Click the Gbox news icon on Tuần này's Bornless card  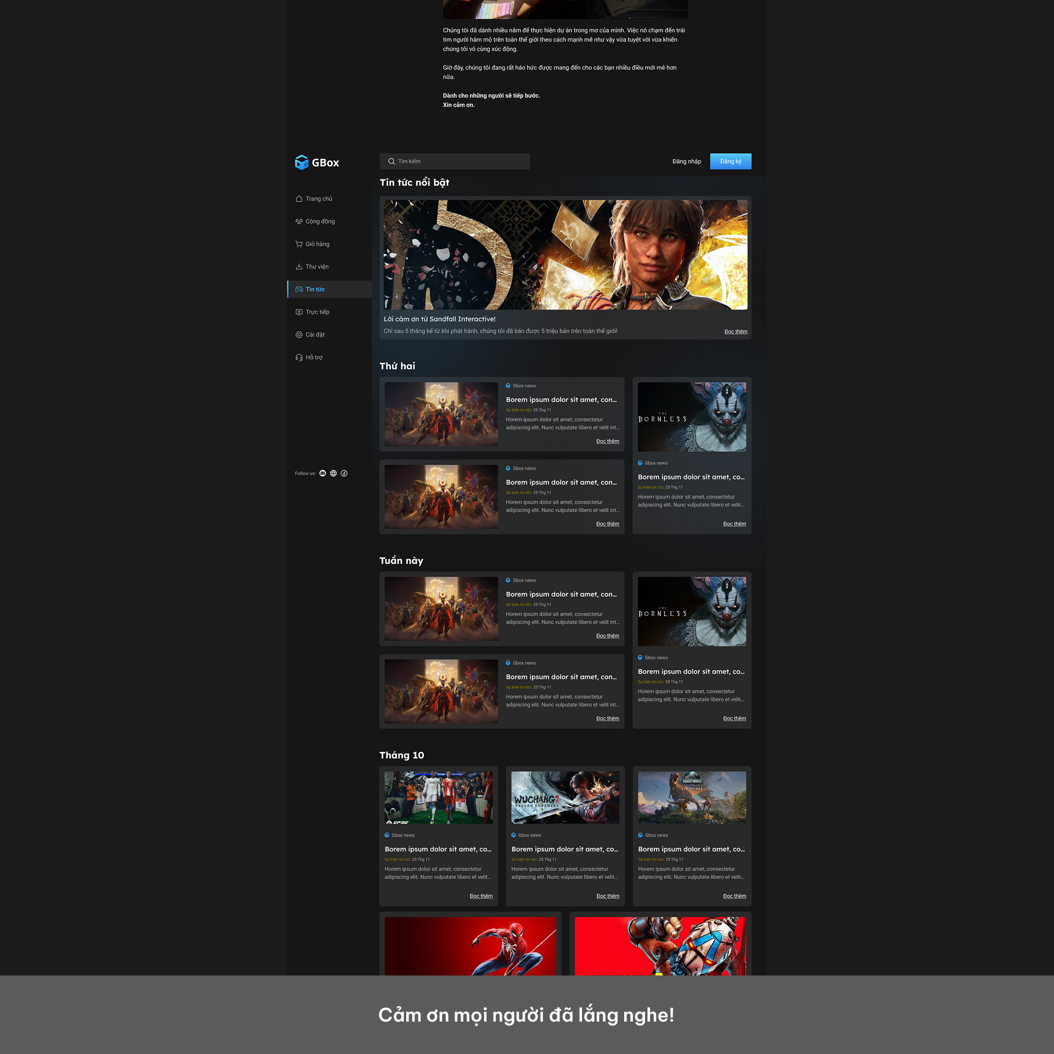[x=640, y=657]
